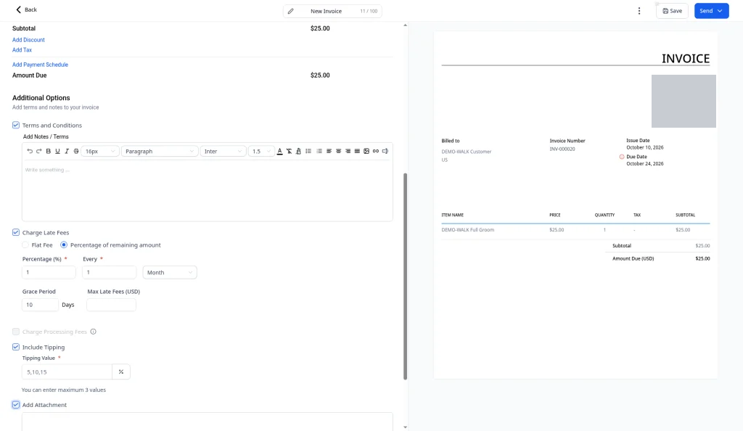Click the redo icon in notes editor
Screen dimensions: 743x431
39,151
